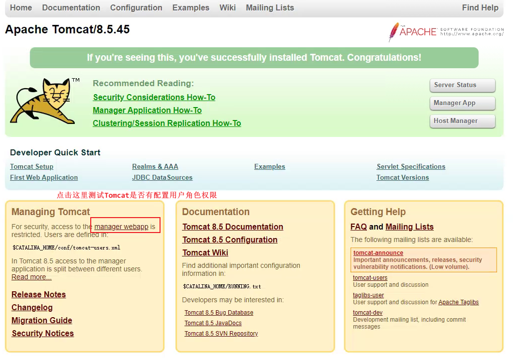Click the Apache Tomcat/8.5.45 heading
Image resolution: width=513 pixels, height=361 pixels.
[67, 29]
